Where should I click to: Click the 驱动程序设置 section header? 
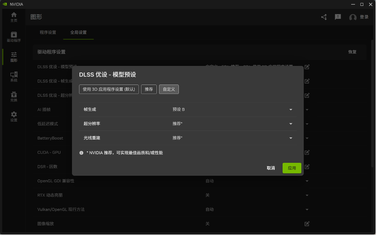pos(52,52)
